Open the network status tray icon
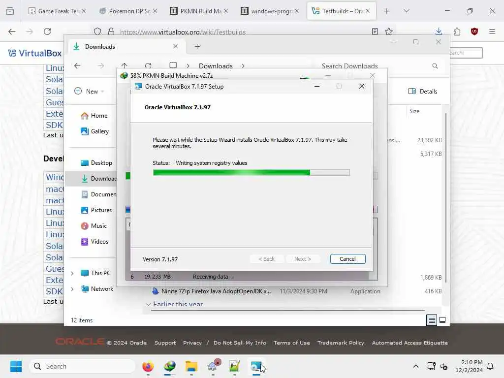The image size is (504, 378). click(431, 366)
